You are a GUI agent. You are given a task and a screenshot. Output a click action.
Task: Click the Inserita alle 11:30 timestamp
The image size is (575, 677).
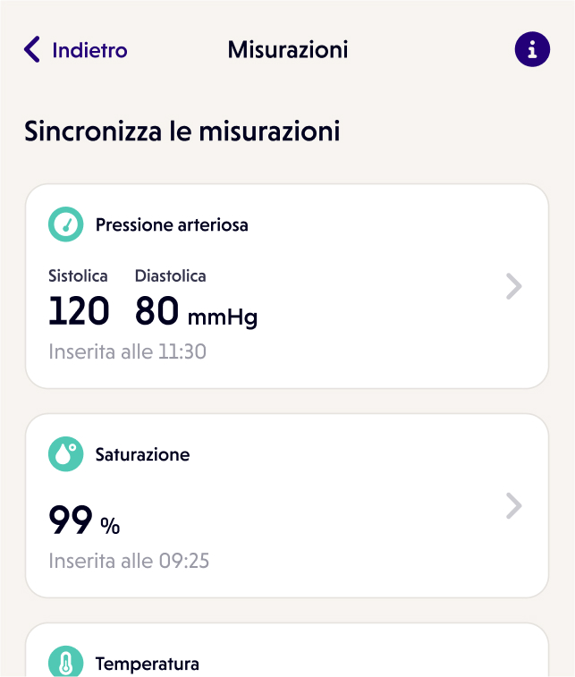127,351
